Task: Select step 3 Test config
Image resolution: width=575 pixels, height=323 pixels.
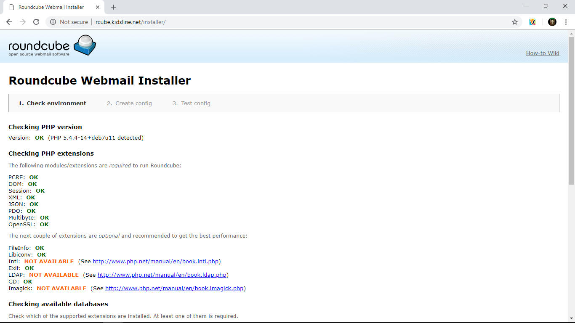Action: 192,103
